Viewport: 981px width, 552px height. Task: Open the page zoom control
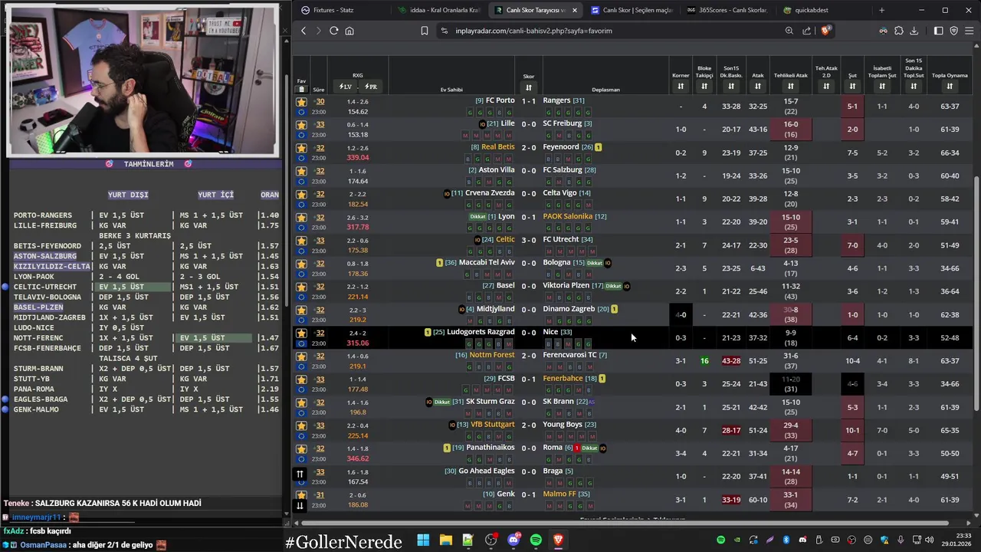point(789,31)
